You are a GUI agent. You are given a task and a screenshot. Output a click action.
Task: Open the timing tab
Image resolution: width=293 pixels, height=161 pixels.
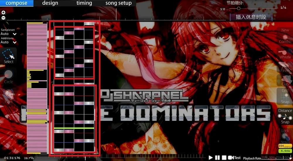click(x=84, y=3)
